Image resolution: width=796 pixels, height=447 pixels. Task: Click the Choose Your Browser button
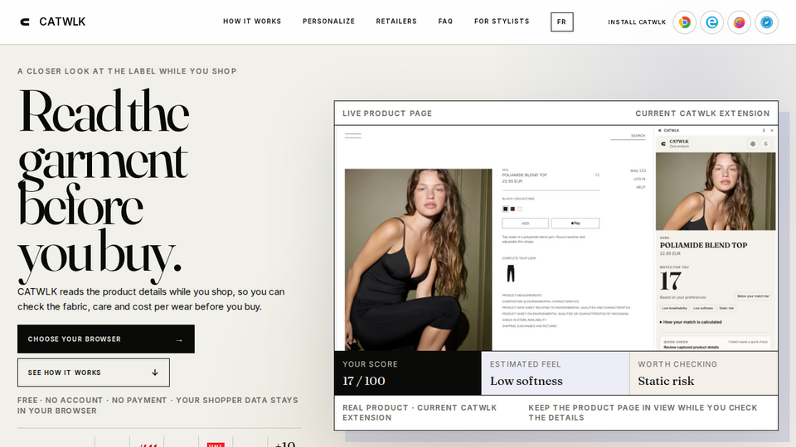[105, 339]
